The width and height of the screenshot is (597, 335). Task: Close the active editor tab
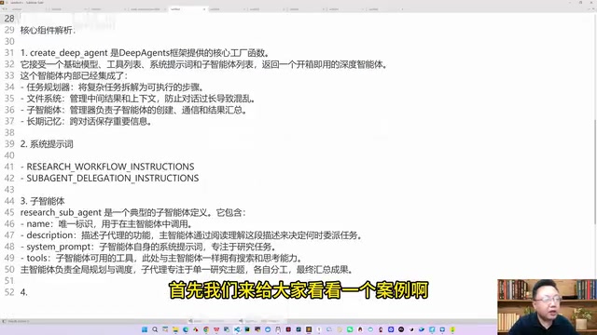point(204,9)
